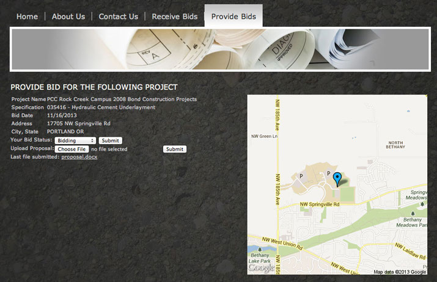Viewport: 437px width, 282px height.
Task: Click the Google logo on the map
Action: [x=262, y=268]
